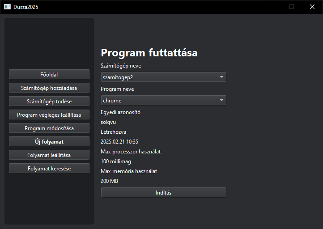The height and width of the screenshot is (229, 323).
Task: Open the Számítógép neve combo box showing szamitogep2
Action: coord(159,77)
